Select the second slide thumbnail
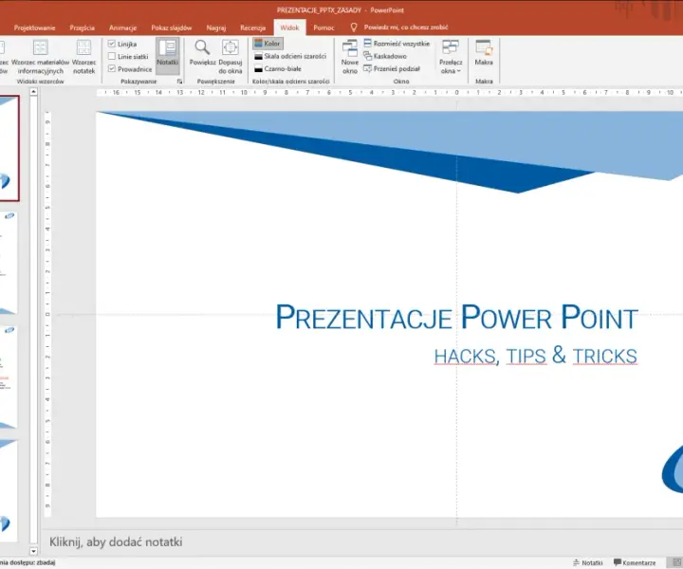 coord(9,263)
